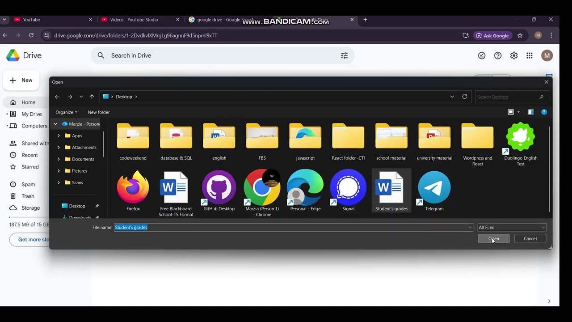This screenshot has width=572, height=322.
Task: Open the Google account avatar in Drive
Action: click(x=547, y=55)
